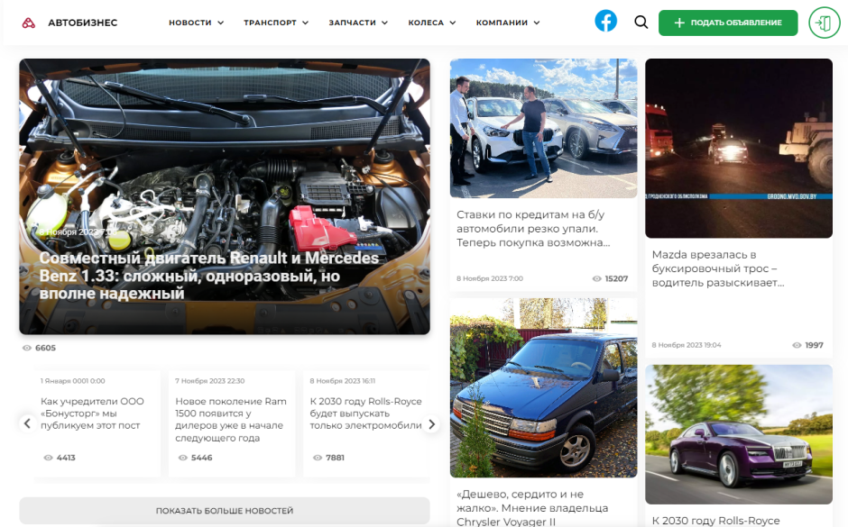Open the purple Rolls-Royce photo
Screen dimensions: 848x527
[x=738, y=434]
